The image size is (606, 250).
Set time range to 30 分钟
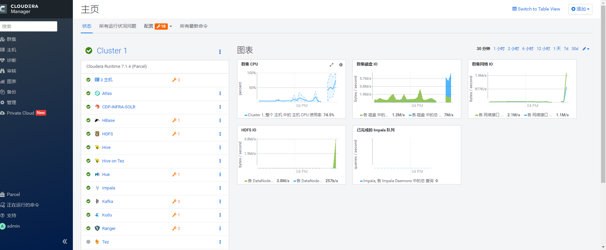click(483, 49)
